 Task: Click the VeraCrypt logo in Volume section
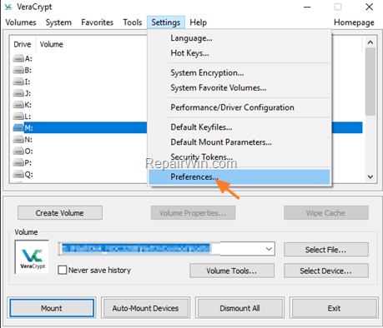point(33,257)
